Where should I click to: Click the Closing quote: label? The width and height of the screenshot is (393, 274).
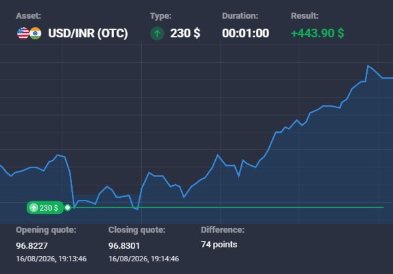(x=137, y=230)
